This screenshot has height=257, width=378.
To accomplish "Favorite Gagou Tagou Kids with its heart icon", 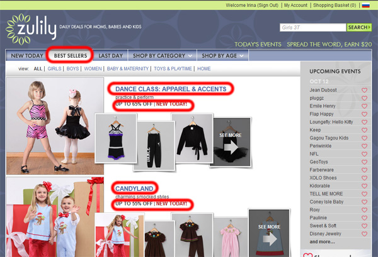I will [364, 138].
